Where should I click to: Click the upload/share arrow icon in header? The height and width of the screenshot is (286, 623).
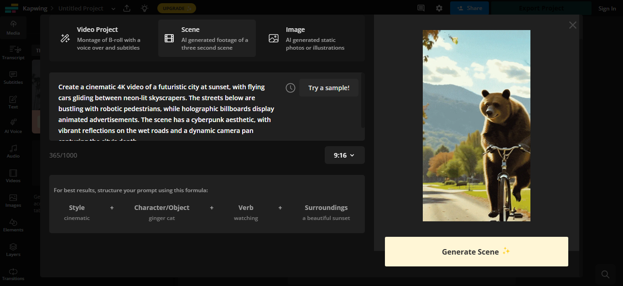pos(127,8)
